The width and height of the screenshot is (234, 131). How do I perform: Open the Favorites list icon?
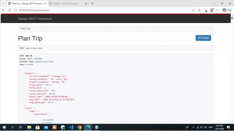(x=199, y=10)
